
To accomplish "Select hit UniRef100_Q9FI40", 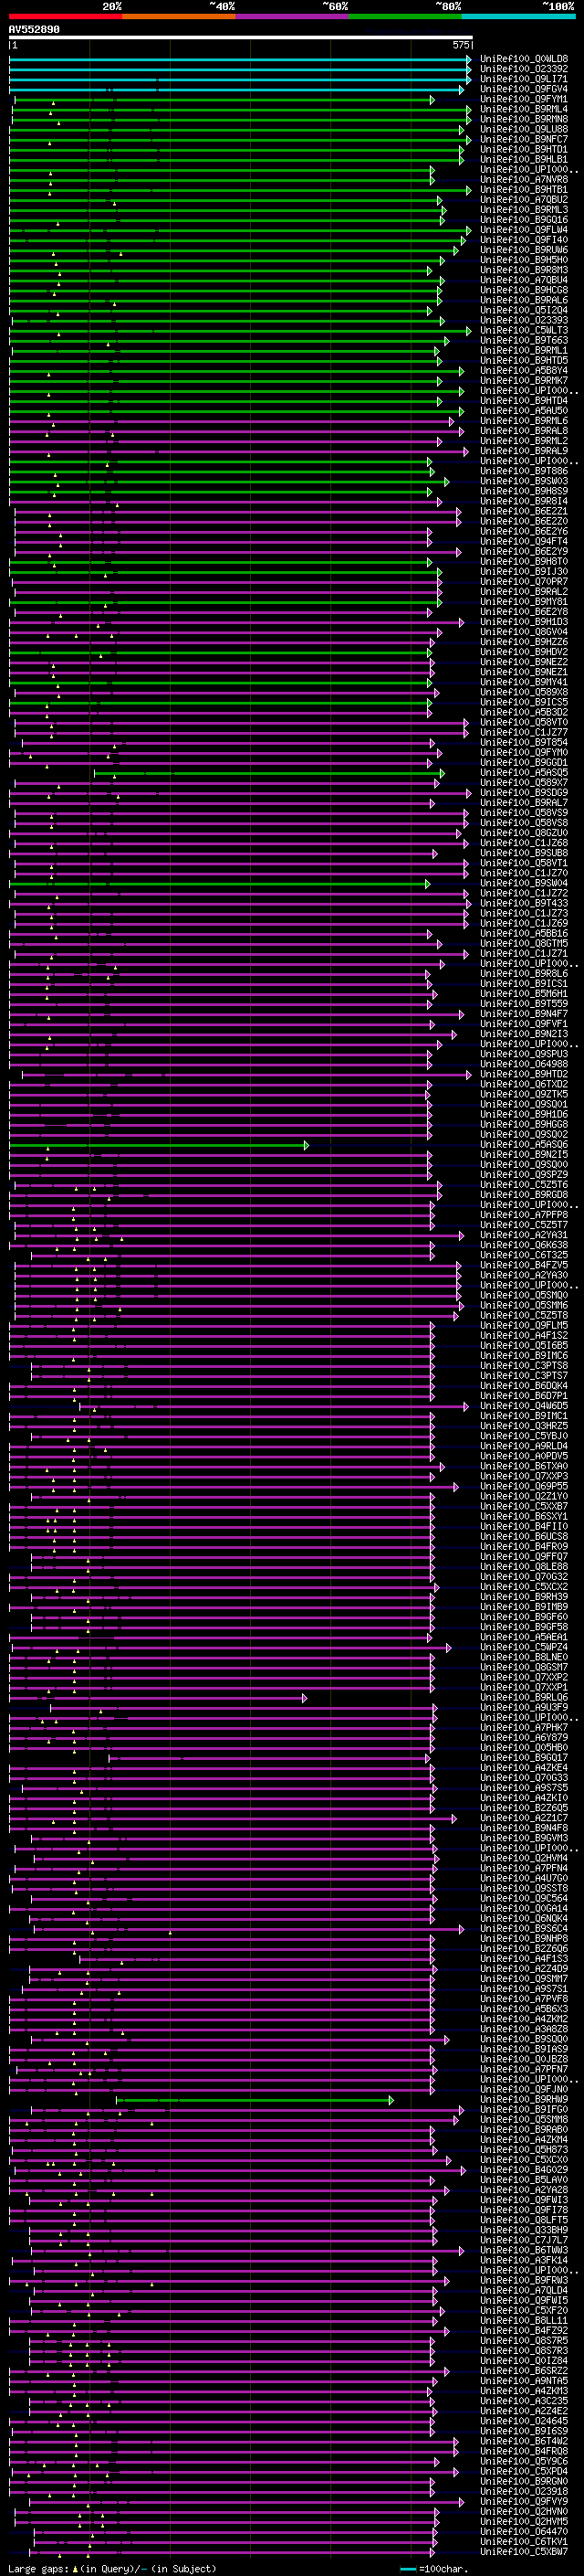I will pos(524,240).
